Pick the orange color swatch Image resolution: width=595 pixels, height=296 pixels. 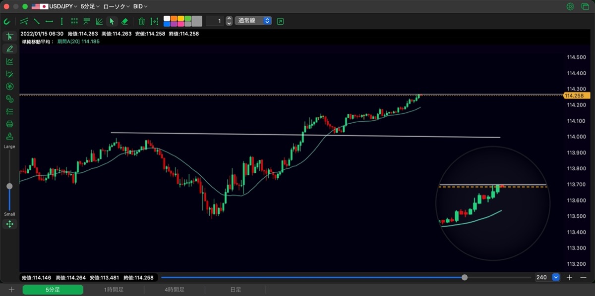point(174,18)
